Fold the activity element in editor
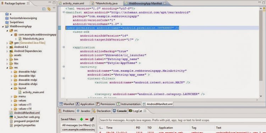The width and height of the screenshot is (266, 133). [63, 67]
